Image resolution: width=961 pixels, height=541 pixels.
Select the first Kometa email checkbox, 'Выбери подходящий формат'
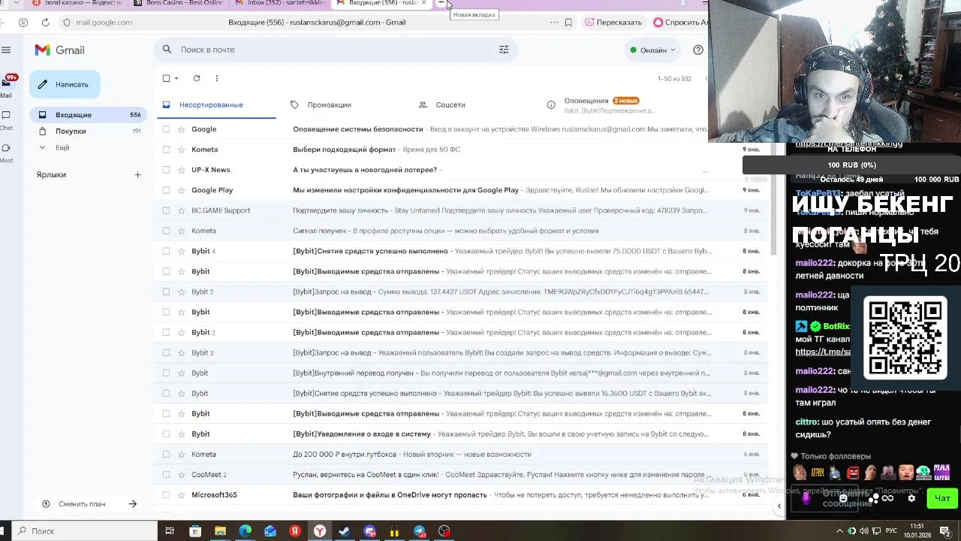click(166, 150)
